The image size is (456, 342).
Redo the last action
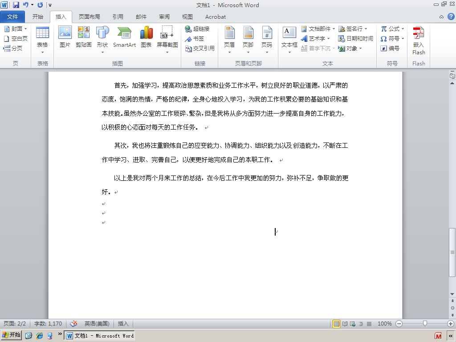(x=40, y=5)
